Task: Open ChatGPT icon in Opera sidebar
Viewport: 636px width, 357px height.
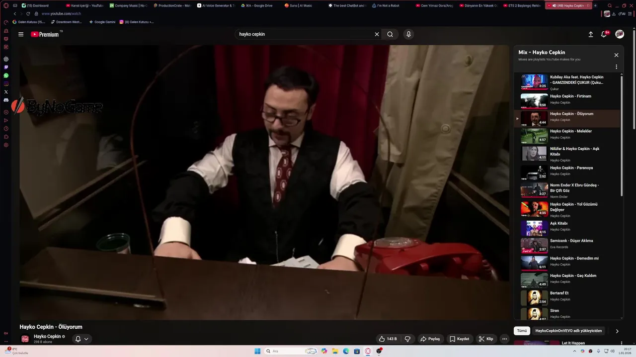Action: [x=6, y=59]
